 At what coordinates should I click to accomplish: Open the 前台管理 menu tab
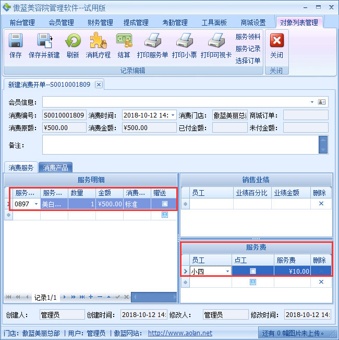[22, 22]
